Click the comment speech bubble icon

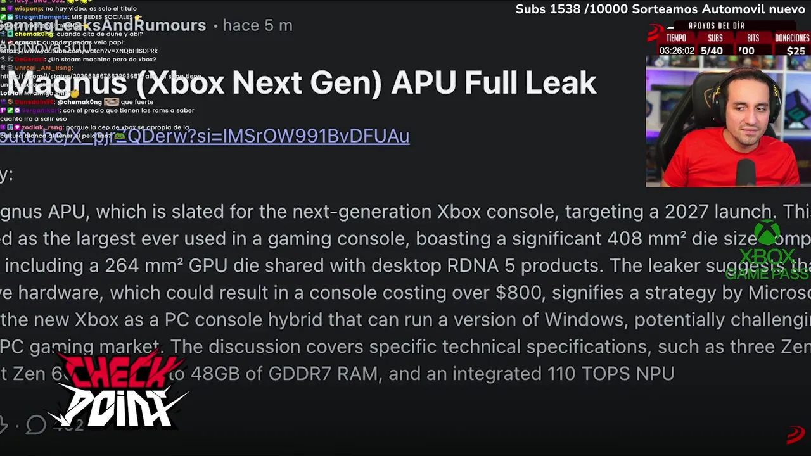coord(36,424)
